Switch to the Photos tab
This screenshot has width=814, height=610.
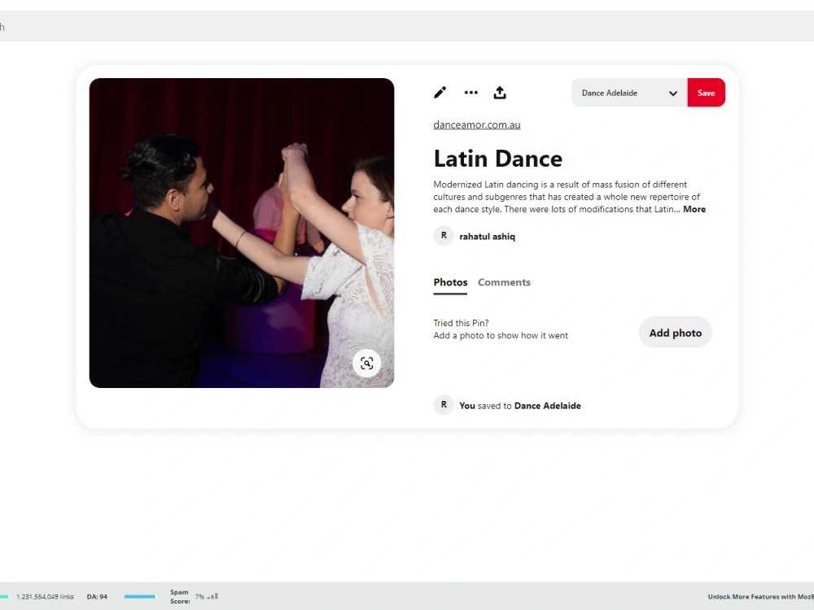[450, 283]
